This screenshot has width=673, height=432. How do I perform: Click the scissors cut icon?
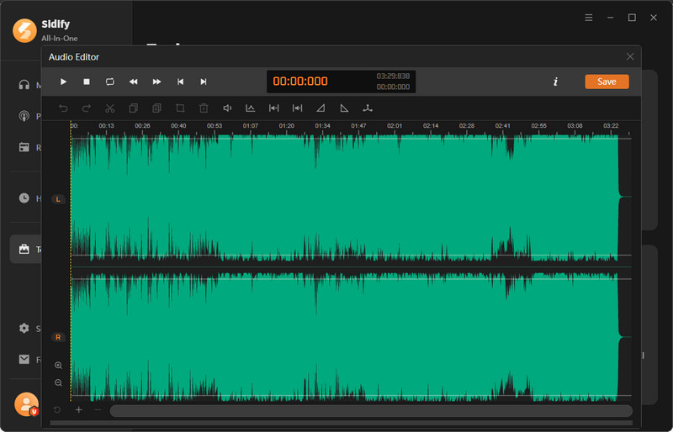[110, 108]
